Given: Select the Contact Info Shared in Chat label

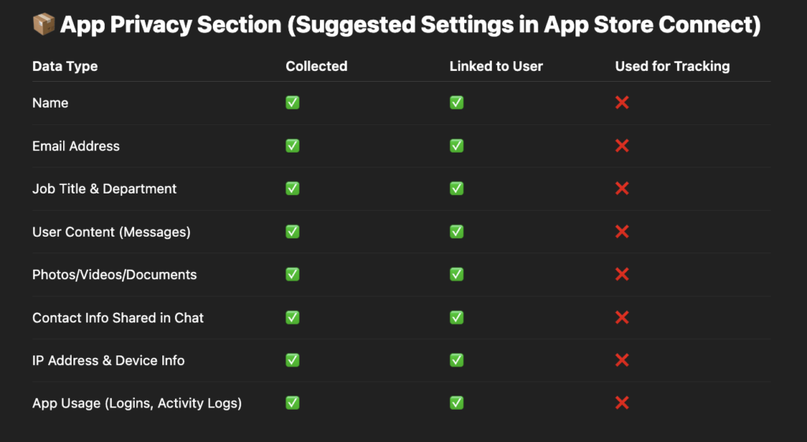Looking at the screenshot, I should coord(118,318).
